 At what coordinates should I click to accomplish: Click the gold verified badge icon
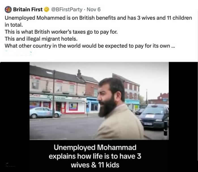(46, 9)
